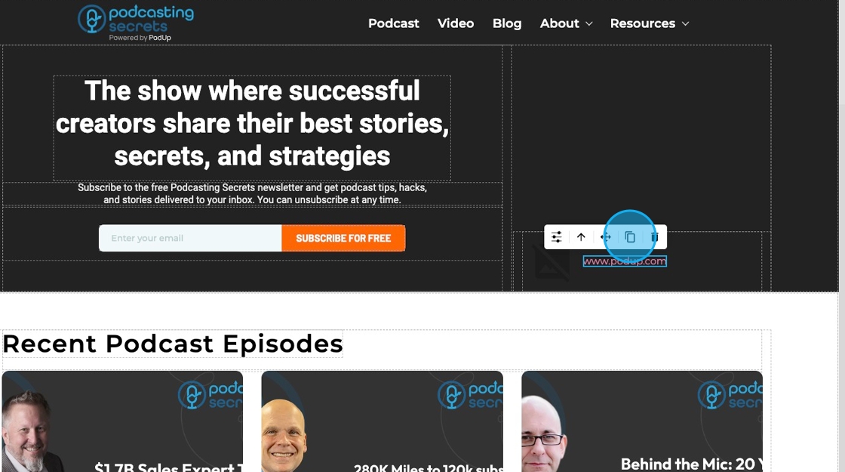
Task: Select the main hero headline text
Action: tap(252, 124)
